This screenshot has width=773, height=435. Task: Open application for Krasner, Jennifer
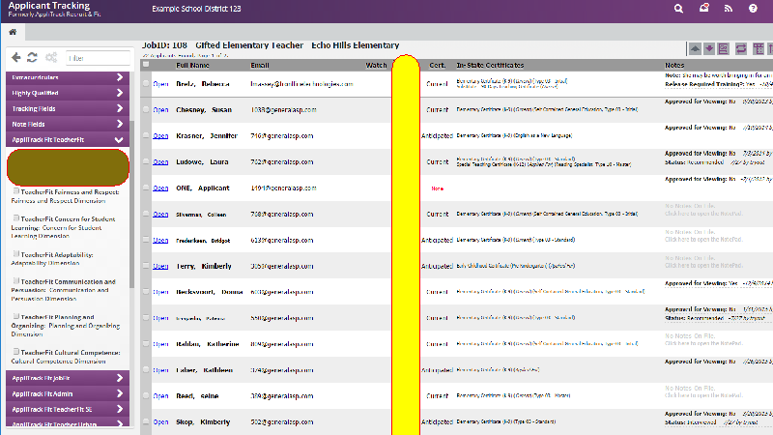160,135
